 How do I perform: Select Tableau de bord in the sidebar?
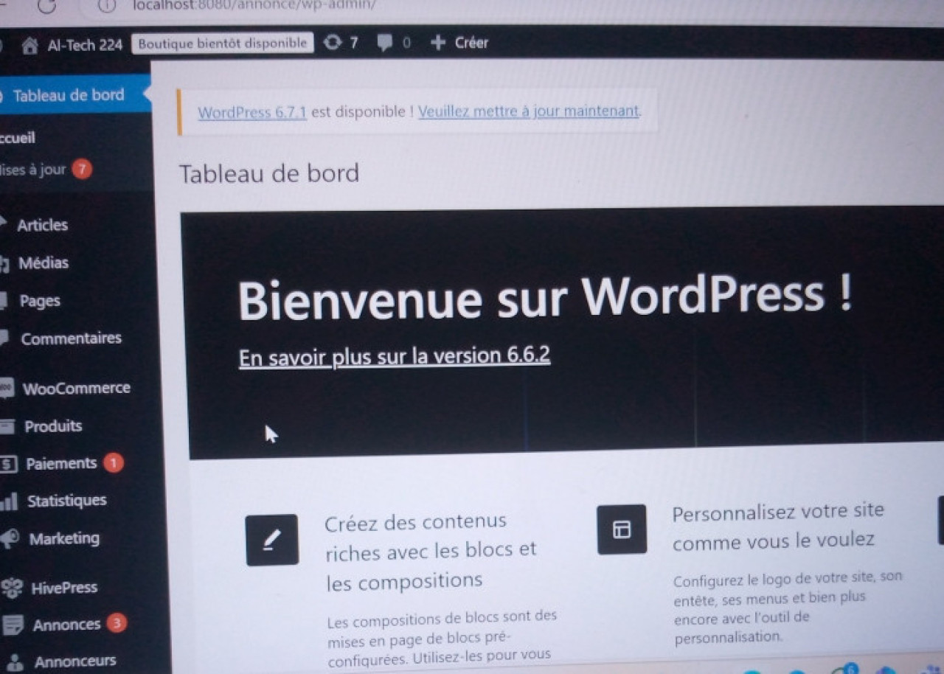tap(69, 95)
